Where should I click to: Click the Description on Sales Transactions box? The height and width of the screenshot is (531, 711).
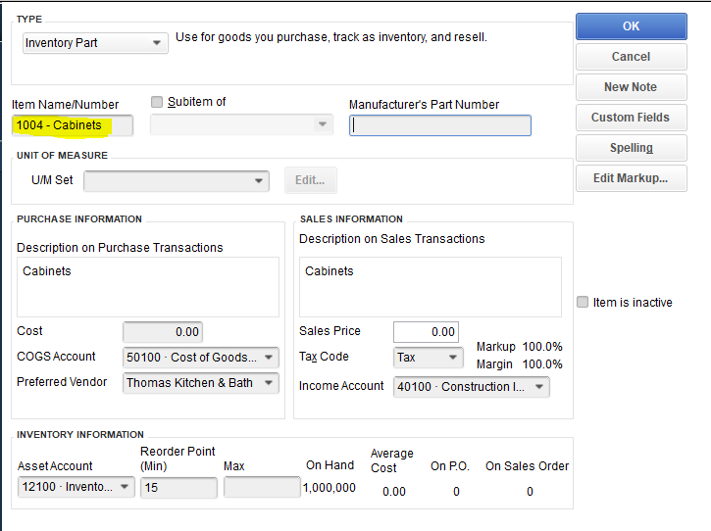tap(430, 287)
